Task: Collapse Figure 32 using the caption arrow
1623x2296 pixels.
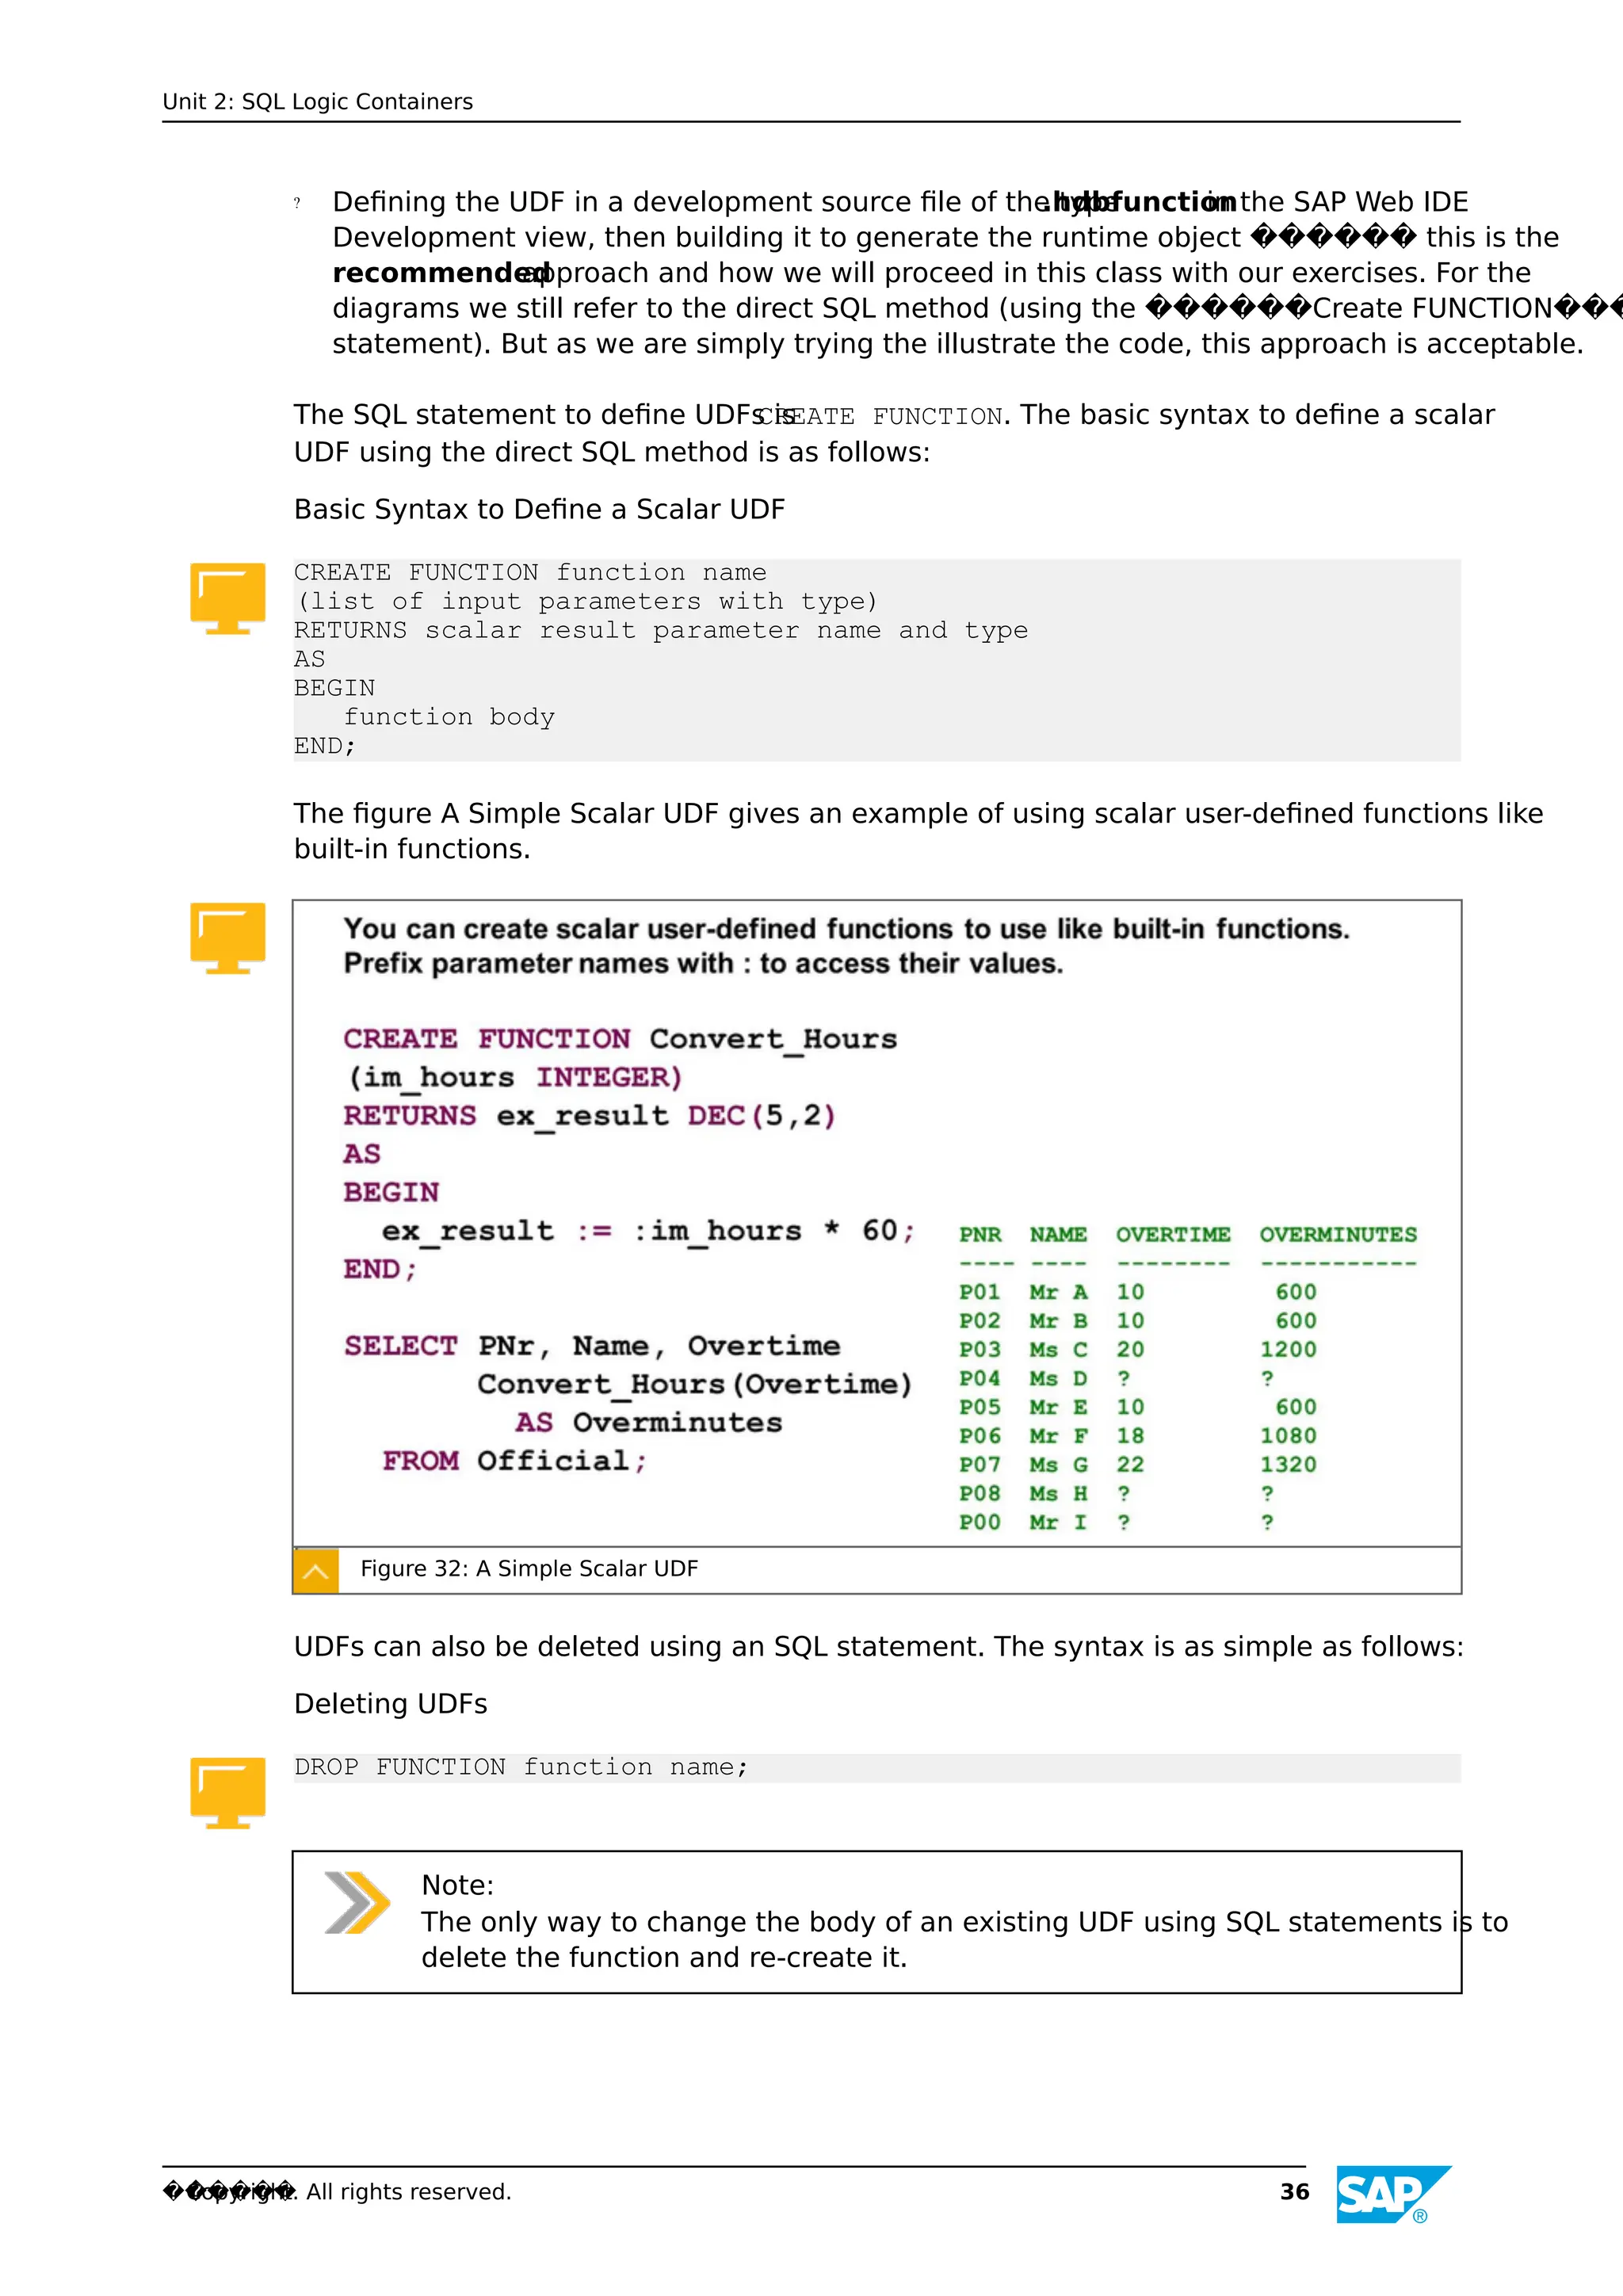Action: click(316, 1570)
